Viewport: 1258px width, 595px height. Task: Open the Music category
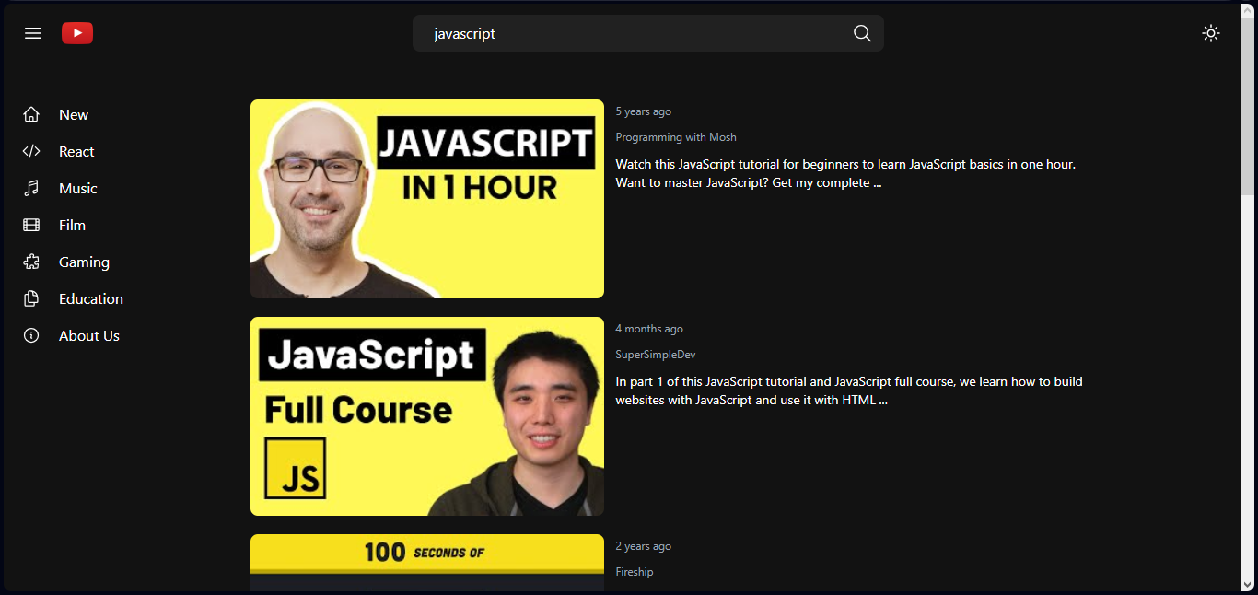[78, 188]
